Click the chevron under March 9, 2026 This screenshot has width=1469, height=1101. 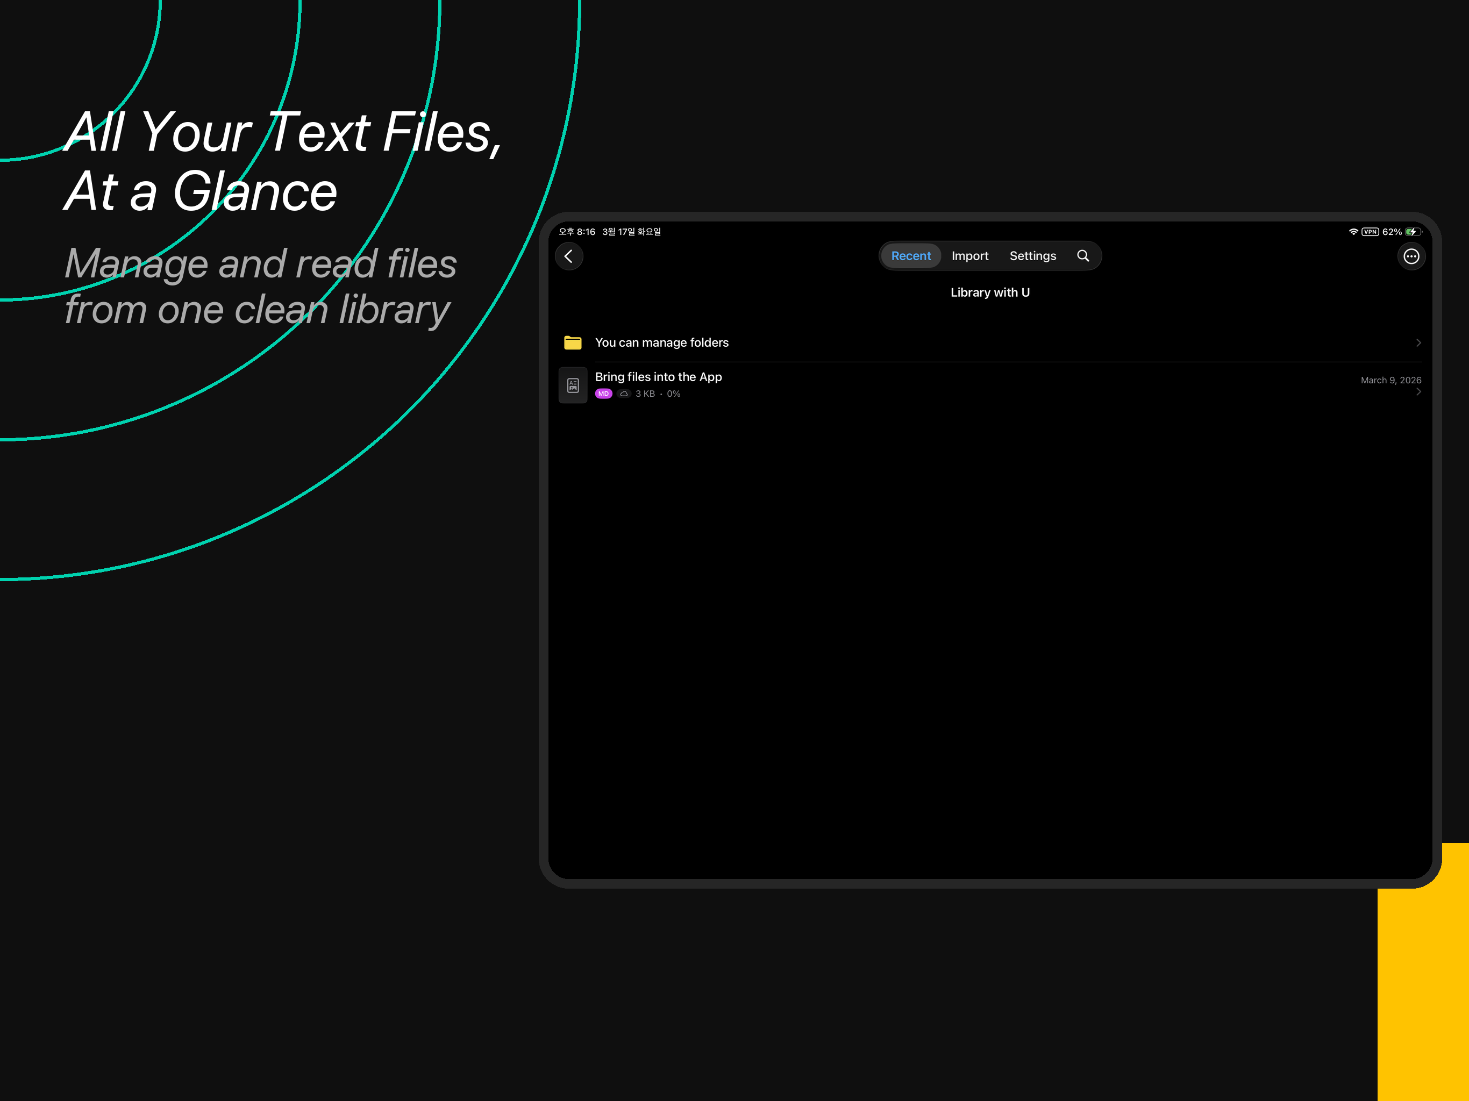(1418, 392)
